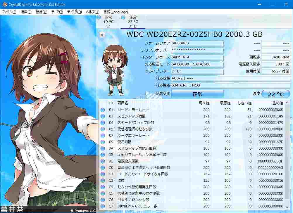
Task: Click the status orb of attribute 07
Action: (103, 136)
